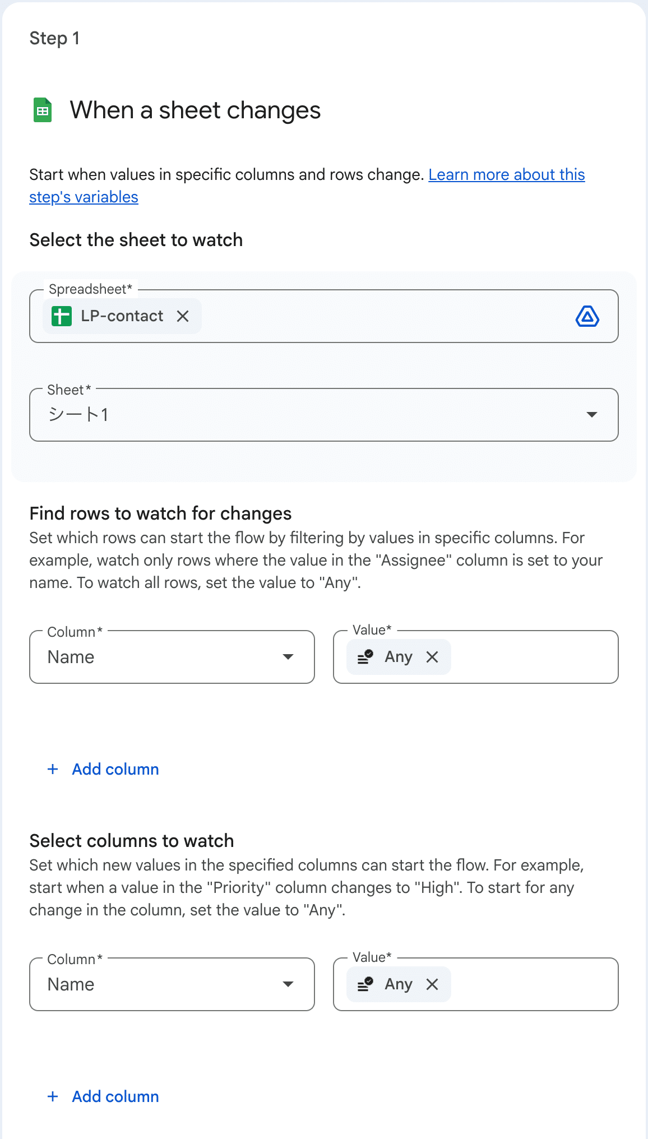Expand the Column dropdown under Find rows
Viewport: 648px width, 1139px height.
point(172,657)
